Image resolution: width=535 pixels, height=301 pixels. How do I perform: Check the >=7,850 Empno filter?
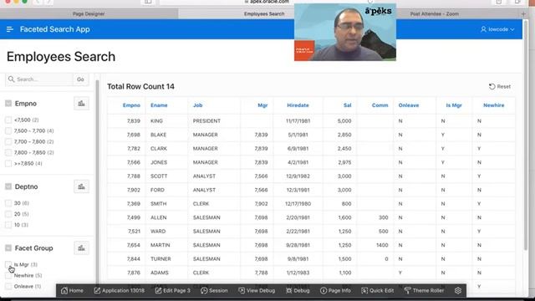tap(8, 164)
